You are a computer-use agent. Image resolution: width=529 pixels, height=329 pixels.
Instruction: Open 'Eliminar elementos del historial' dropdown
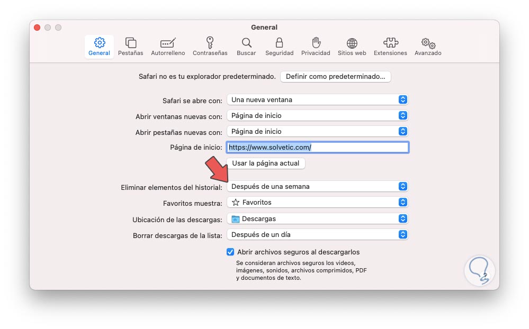point(318,186)
